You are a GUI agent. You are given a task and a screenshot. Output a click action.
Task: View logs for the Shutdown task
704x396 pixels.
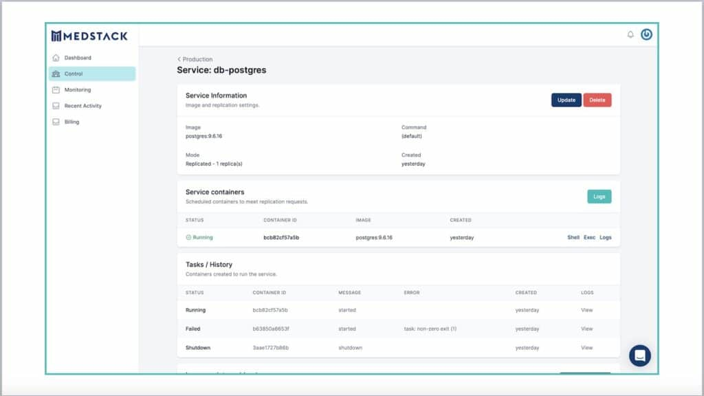(x=587, y=348)
